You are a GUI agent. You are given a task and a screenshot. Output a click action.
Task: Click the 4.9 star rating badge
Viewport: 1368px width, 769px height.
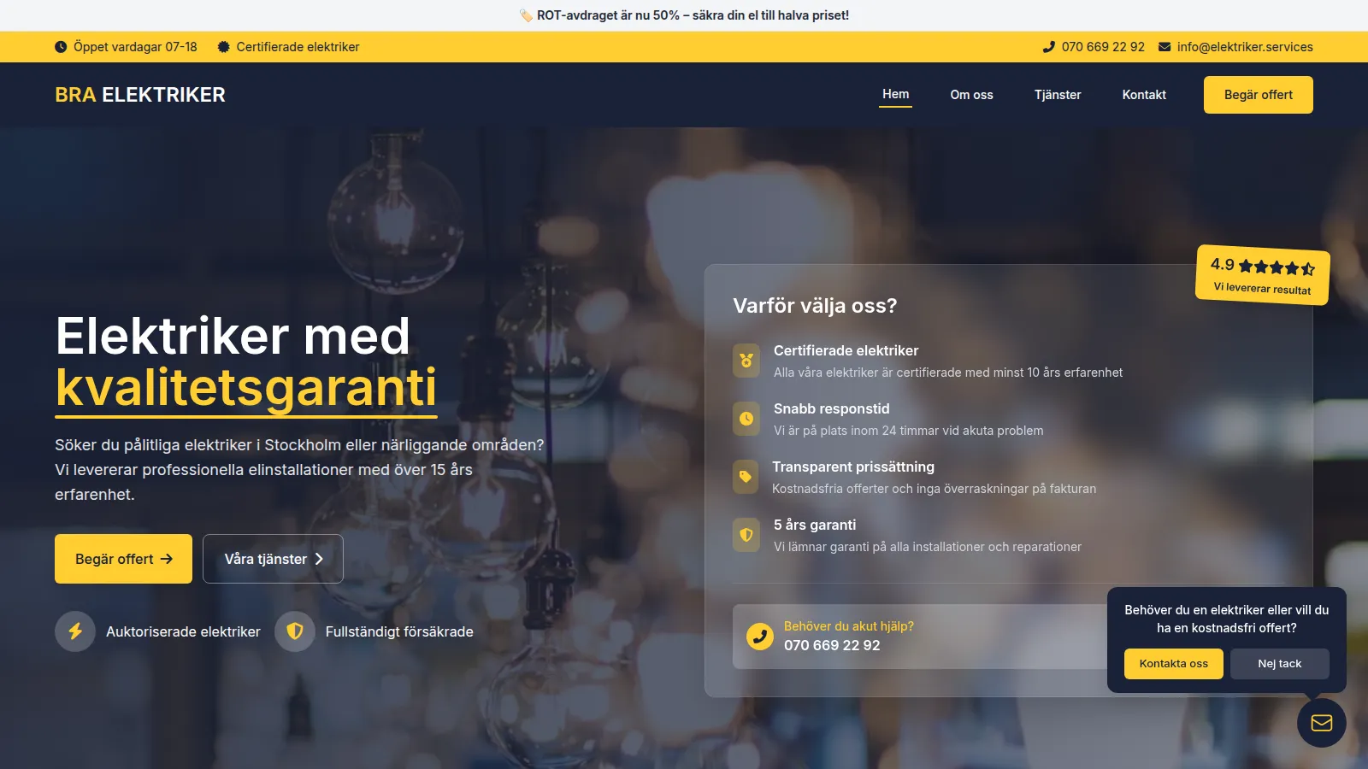pyautogui.click(x=1262, y=275)
